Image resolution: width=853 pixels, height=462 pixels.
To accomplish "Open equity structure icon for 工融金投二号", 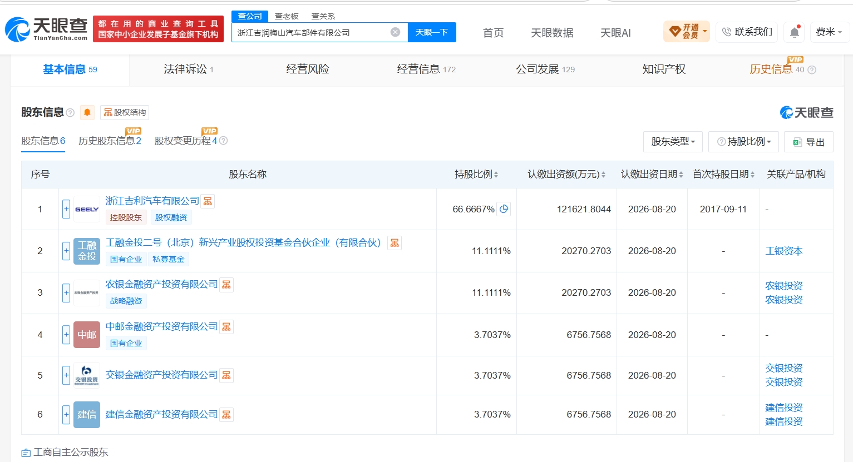I will point(395,243).
